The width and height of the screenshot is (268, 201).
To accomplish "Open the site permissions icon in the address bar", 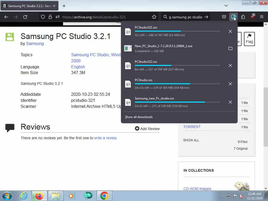I will point(57,17).
